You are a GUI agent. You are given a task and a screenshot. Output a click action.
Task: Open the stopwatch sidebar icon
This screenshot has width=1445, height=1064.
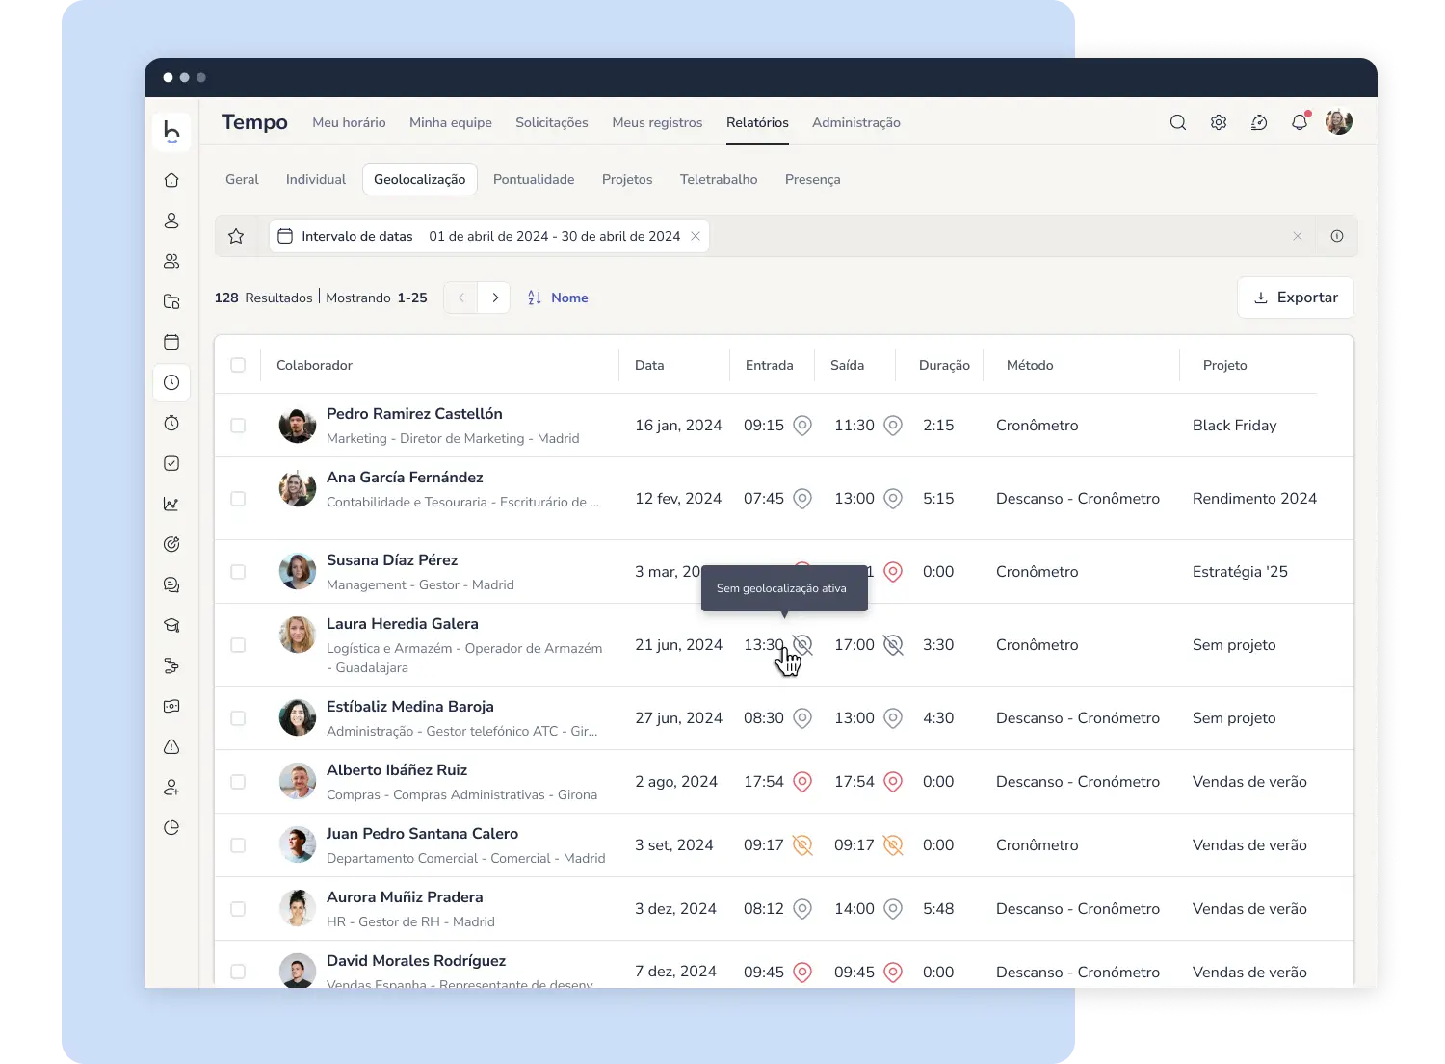171,423
